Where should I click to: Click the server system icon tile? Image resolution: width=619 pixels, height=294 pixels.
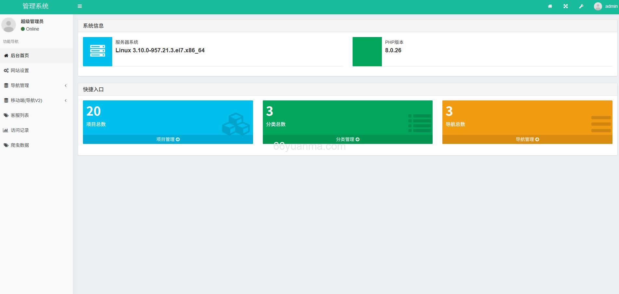97,51
